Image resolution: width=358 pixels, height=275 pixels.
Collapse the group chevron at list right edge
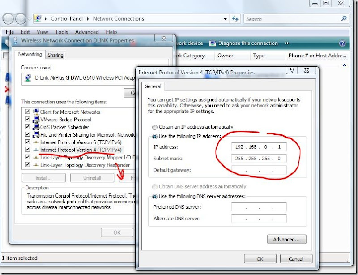coord(344,65)
